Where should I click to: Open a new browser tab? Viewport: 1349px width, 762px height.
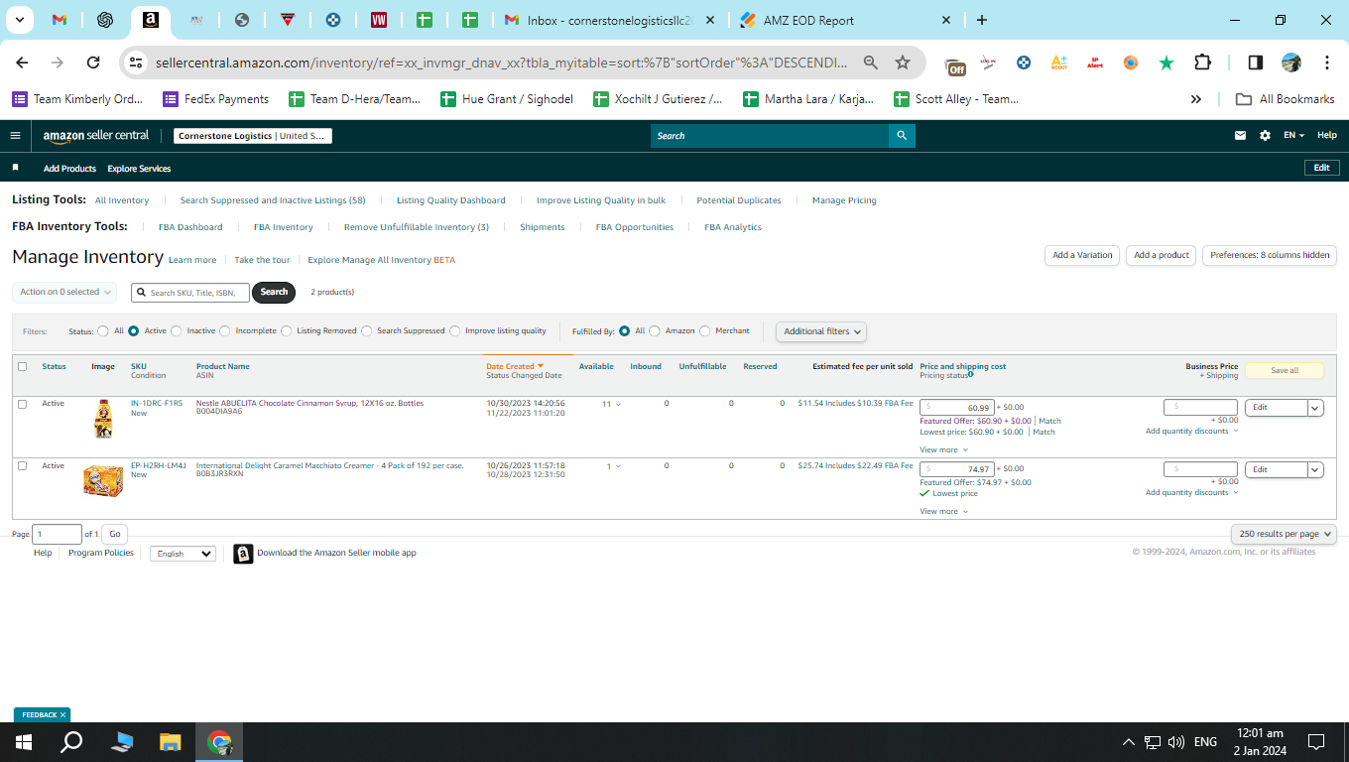point(982,20)
